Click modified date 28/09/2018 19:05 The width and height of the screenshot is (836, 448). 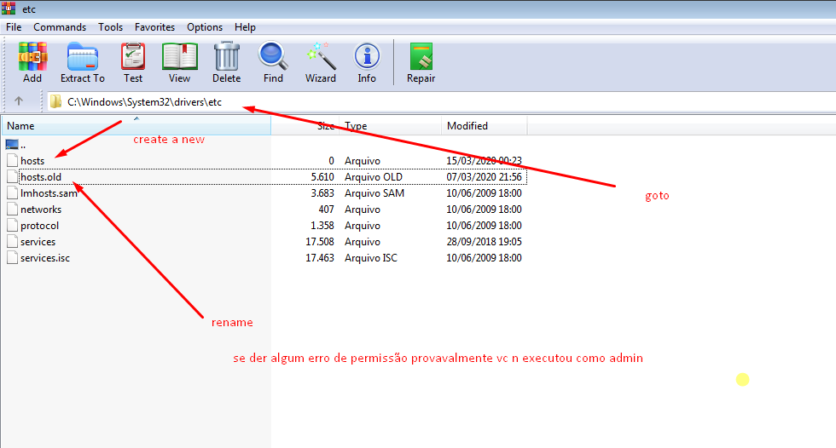pyautogui.click(x=485, y=242)
